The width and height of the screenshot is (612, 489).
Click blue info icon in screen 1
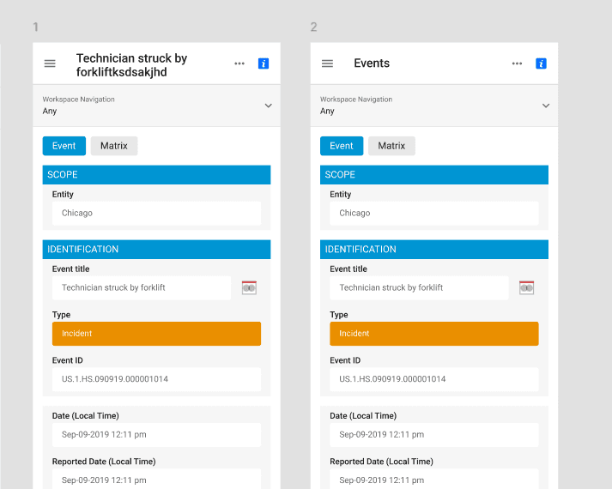pyautogui.click(x=264, y=63)
